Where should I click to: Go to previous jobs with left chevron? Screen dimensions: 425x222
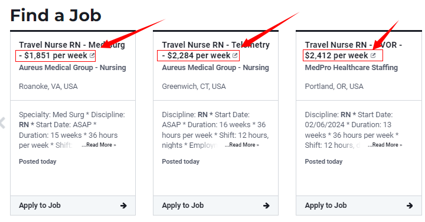point(3,123)
